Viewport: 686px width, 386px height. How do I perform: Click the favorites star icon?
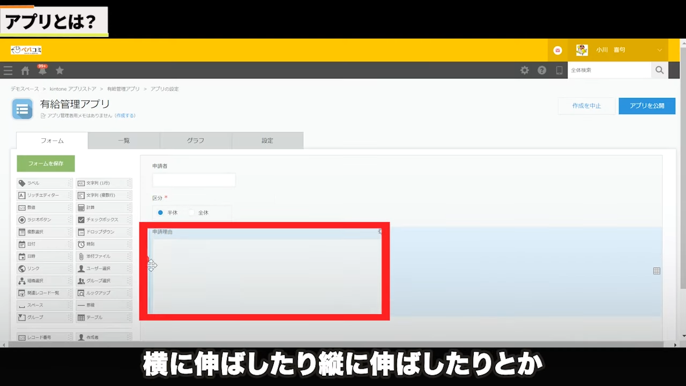(x=59, y=70)
